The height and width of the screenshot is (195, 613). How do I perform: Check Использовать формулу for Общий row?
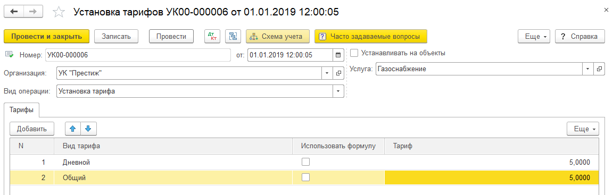point(306,177)
